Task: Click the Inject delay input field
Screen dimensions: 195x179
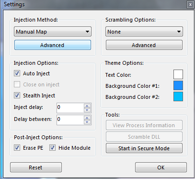Action: coord(70,108)
